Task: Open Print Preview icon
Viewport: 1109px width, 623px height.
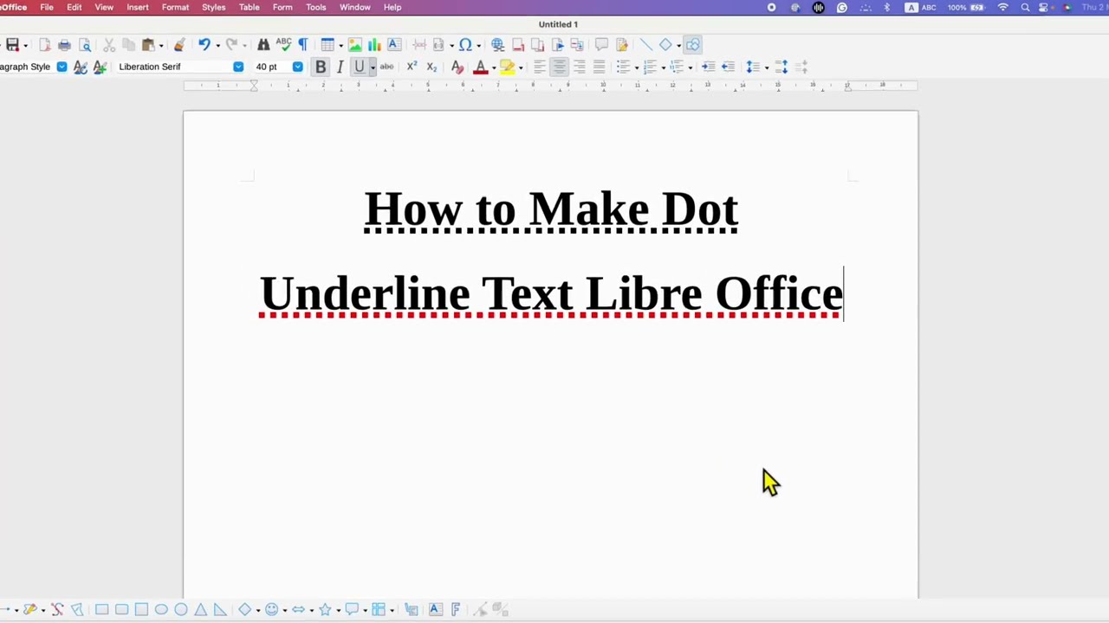Action: (x=85, y=45)
